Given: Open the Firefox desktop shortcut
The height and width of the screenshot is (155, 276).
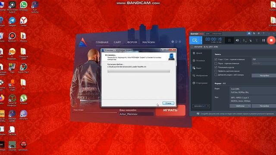Looking at the screenshot, I should coord(2,99).
